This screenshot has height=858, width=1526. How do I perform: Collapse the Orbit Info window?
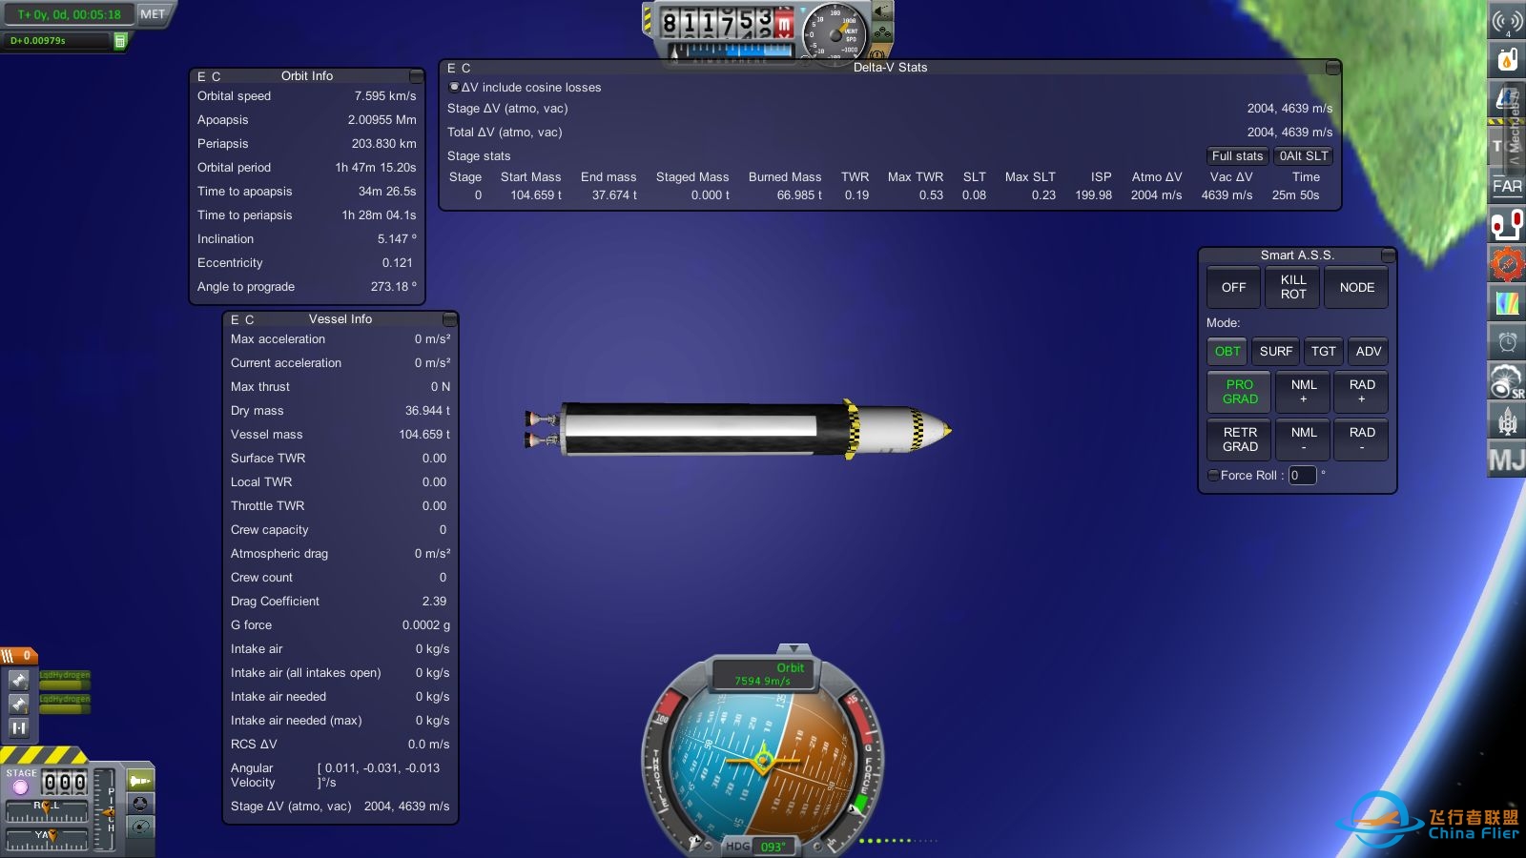[416, 76]
